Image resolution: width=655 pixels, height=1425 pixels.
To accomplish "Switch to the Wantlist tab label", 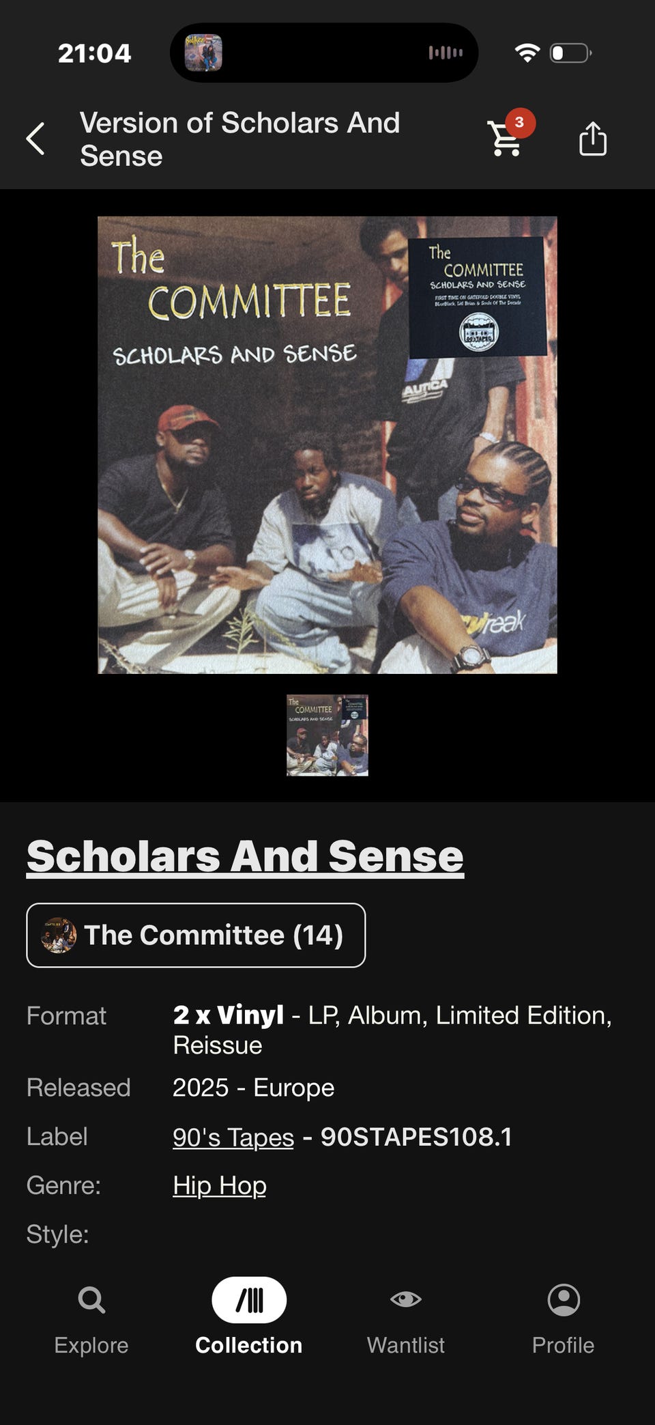I will click(x=406, y=1345).
